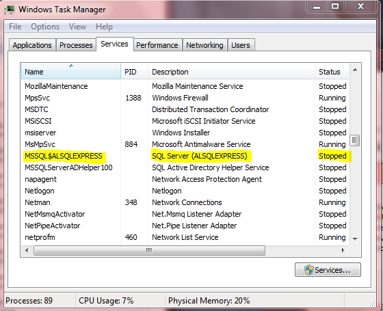Click the PID value 348

(x=131, y=202)
